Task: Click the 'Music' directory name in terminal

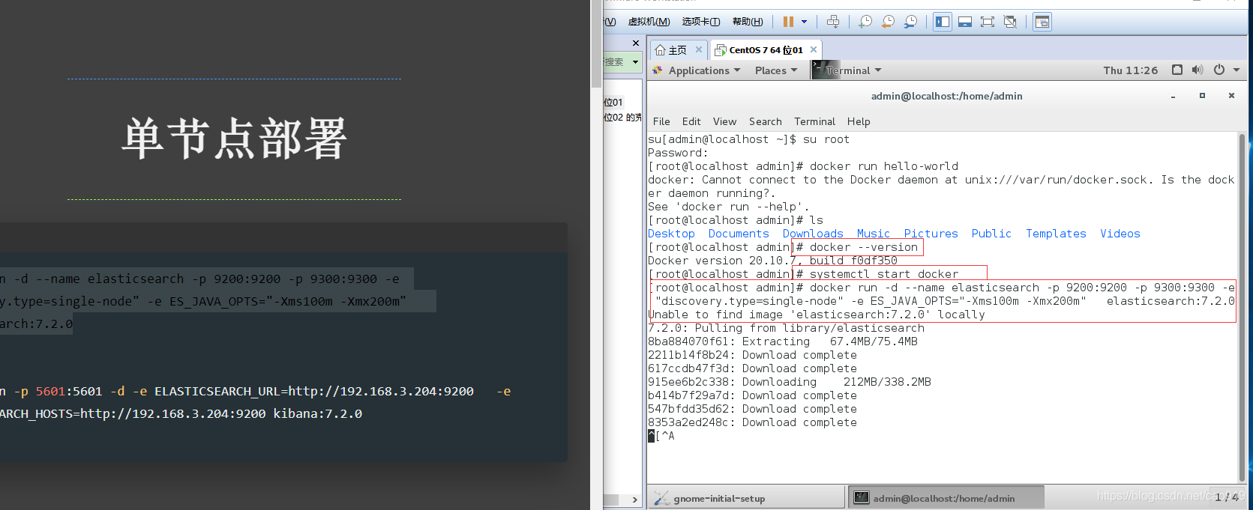Action: pos(874,234)
